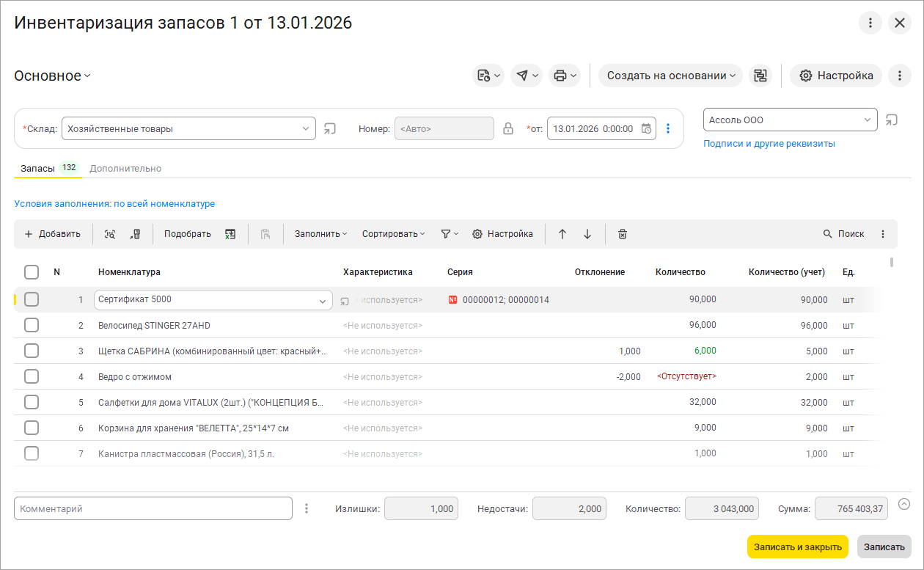
Task: Click into the Комментарий input field
Action: (153, 508)
